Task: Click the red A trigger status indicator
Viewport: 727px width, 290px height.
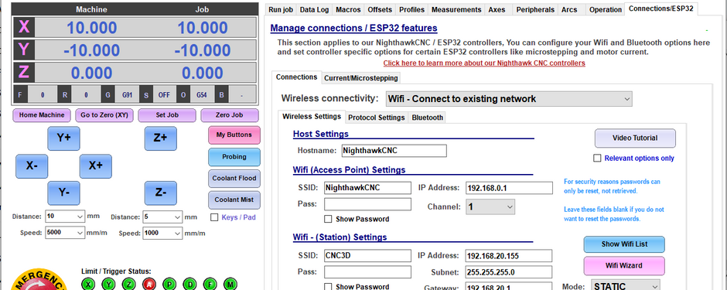Action: pyautogui.click(x=148, y=284)
